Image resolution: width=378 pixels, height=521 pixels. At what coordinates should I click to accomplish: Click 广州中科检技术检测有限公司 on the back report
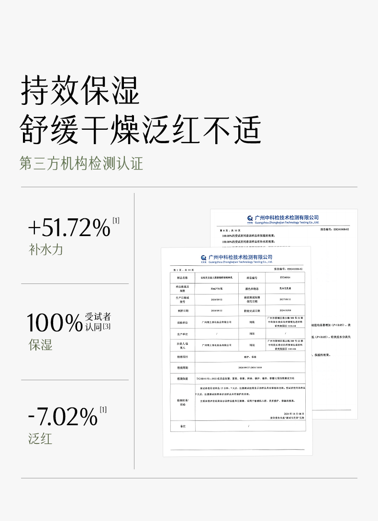[x=287, y=217]
